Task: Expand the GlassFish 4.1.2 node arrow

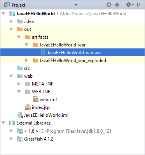Action: click(x=11, y=138)
